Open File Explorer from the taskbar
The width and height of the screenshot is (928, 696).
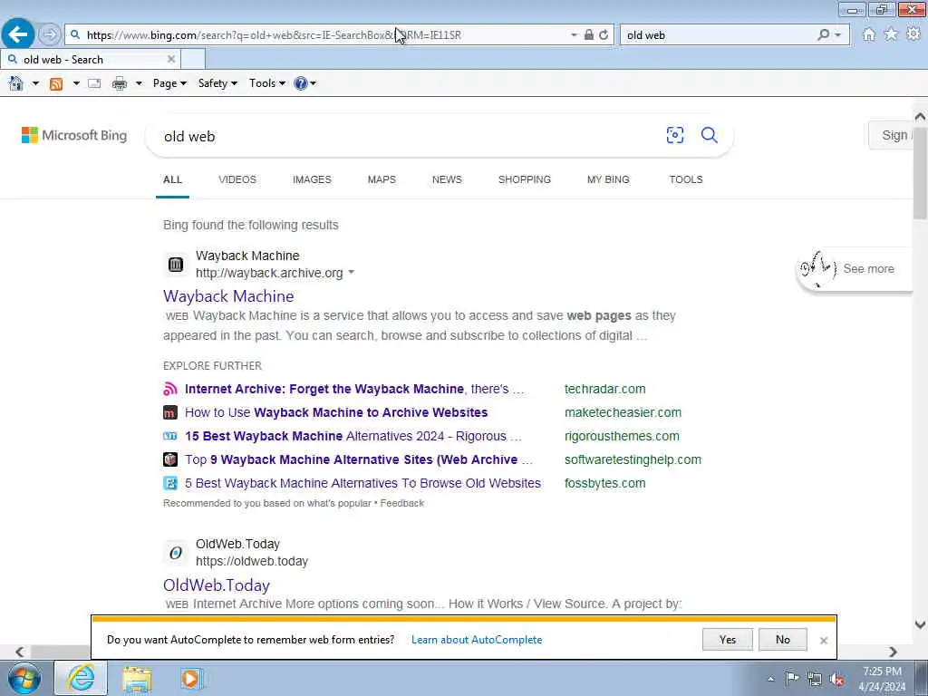pos(137,679)
